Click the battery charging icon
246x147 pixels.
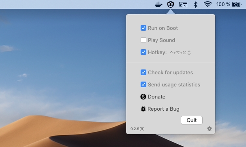237,4
